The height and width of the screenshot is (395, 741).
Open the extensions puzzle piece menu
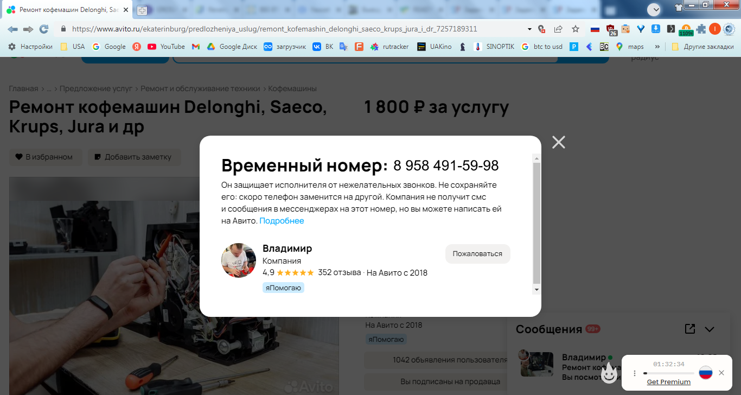701,29
